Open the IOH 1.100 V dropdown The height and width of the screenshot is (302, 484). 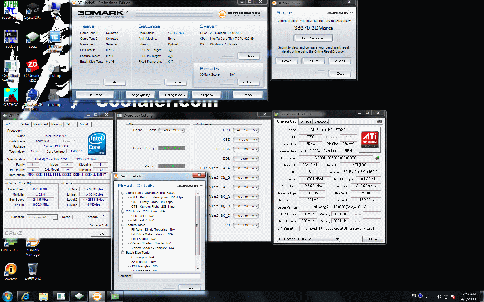246,225
